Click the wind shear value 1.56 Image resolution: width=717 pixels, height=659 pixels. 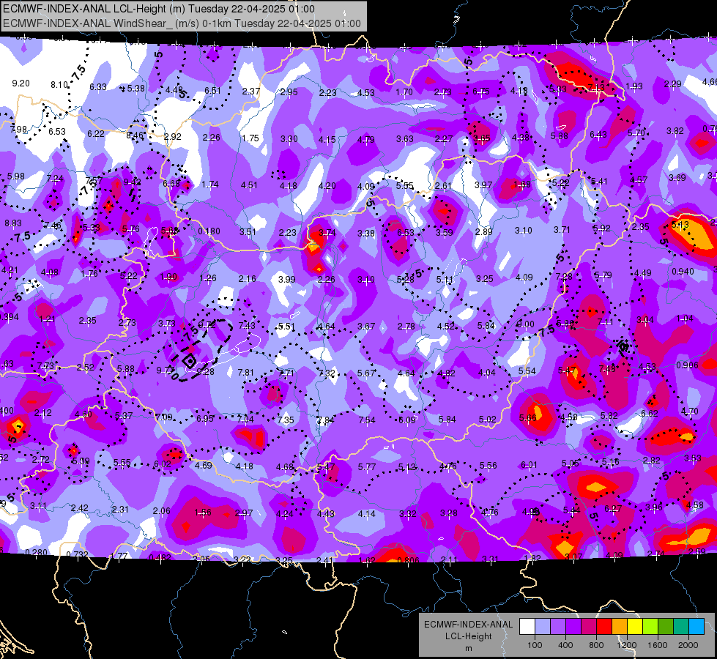[203, 513]
